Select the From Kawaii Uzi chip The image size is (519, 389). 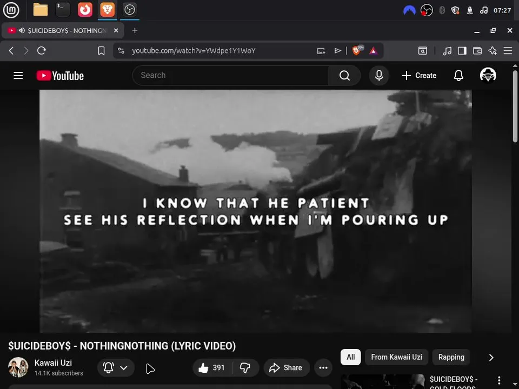point(396,357)
